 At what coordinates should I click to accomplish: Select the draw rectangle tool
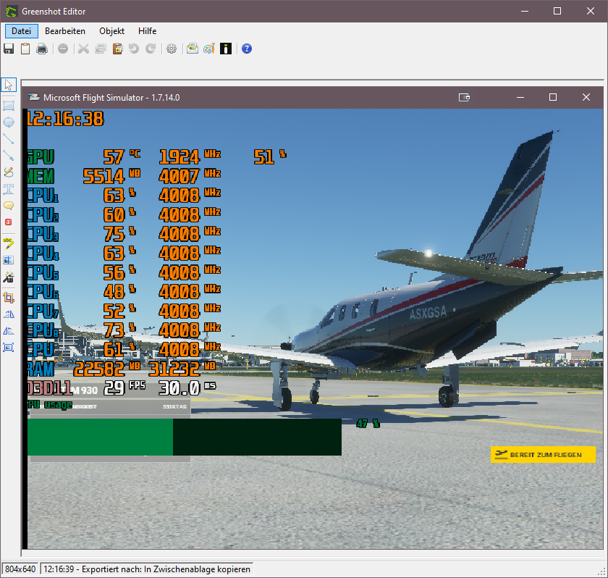[x=9, y=106]
